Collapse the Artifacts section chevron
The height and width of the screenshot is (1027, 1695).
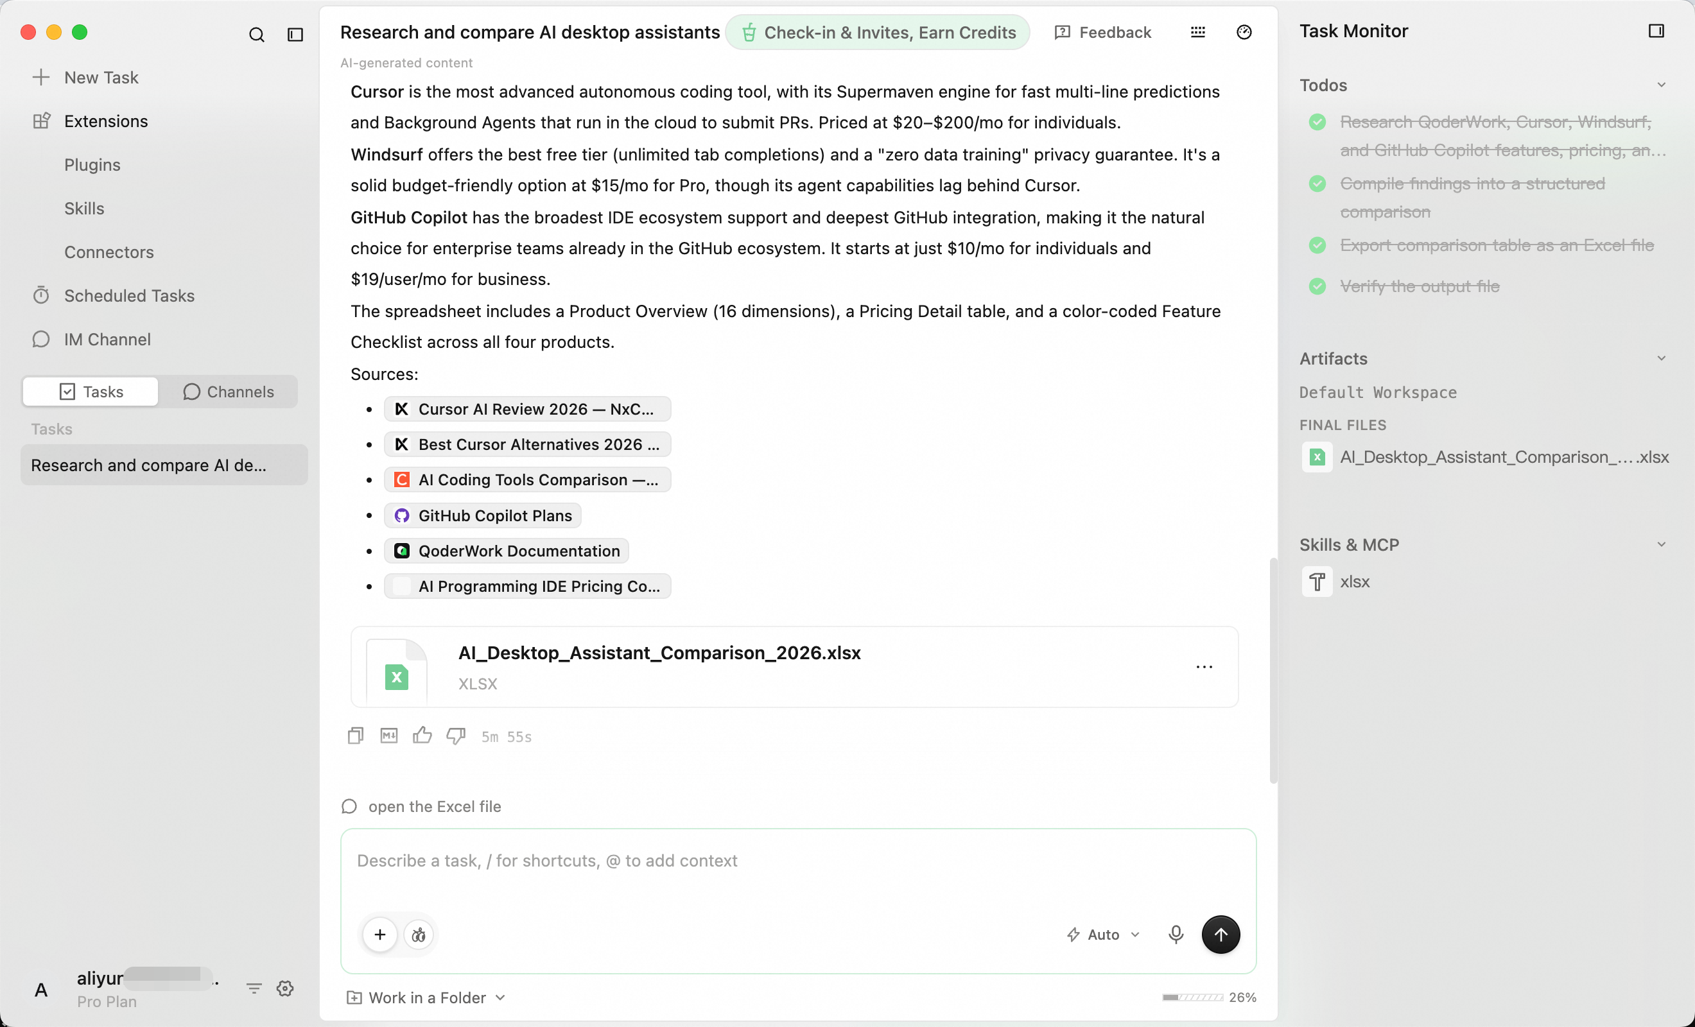[1662, 358]
